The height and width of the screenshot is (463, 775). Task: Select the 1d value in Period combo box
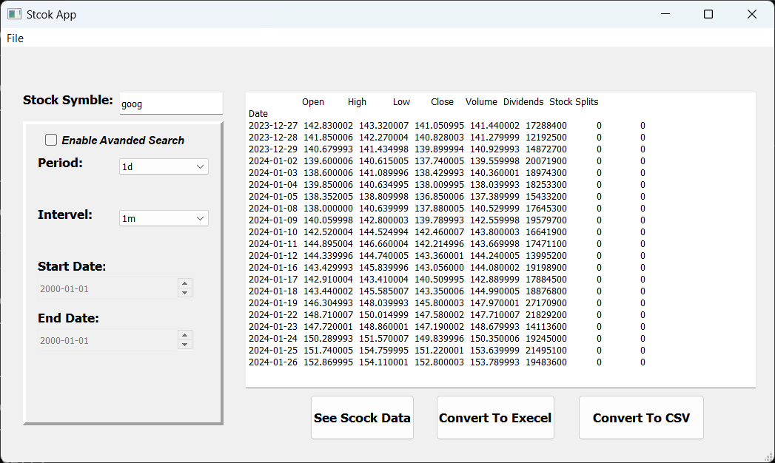click(x=148, y=166)
